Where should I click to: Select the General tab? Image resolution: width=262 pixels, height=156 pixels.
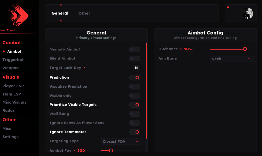point(60,13)
